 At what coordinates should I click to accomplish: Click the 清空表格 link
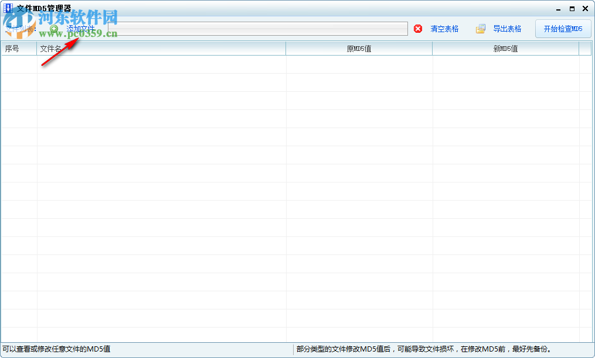(x=444, y=29)
